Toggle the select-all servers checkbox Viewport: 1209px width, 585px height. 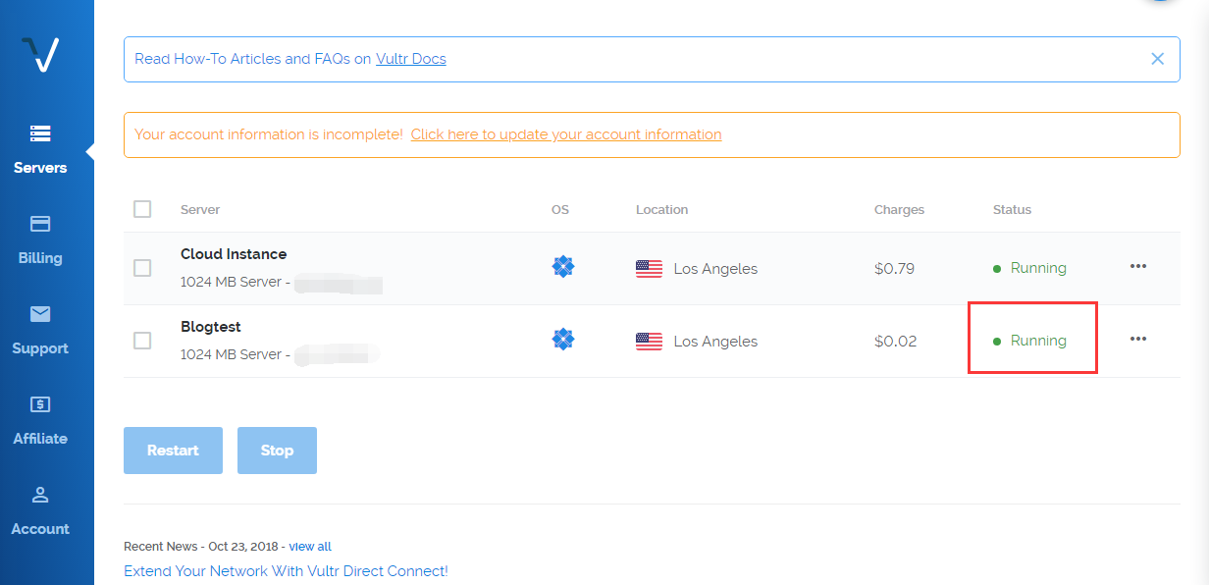[x=142, y=209]
